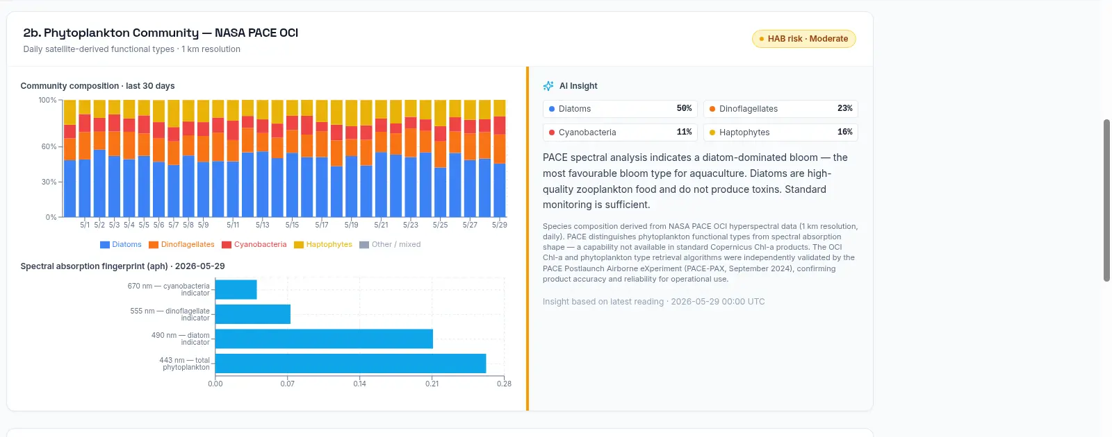Click the AI Insight sparkle icon

(x=548, y=86)
